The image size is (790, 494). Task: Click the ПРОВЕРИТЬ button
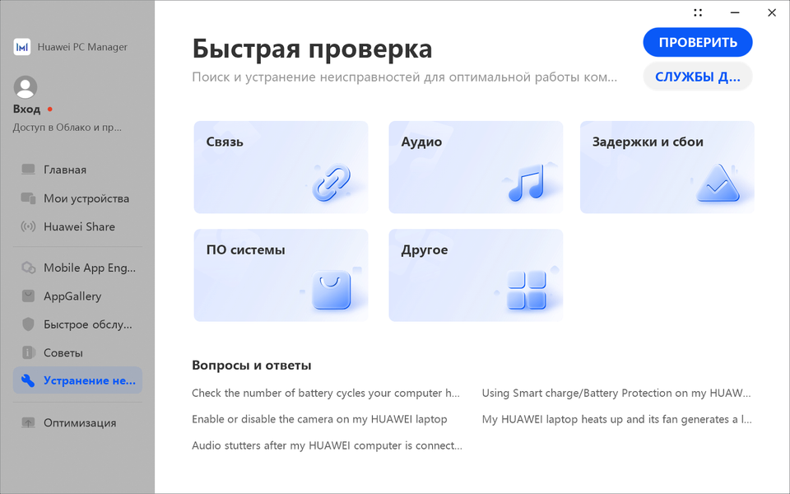pos(698,42)
